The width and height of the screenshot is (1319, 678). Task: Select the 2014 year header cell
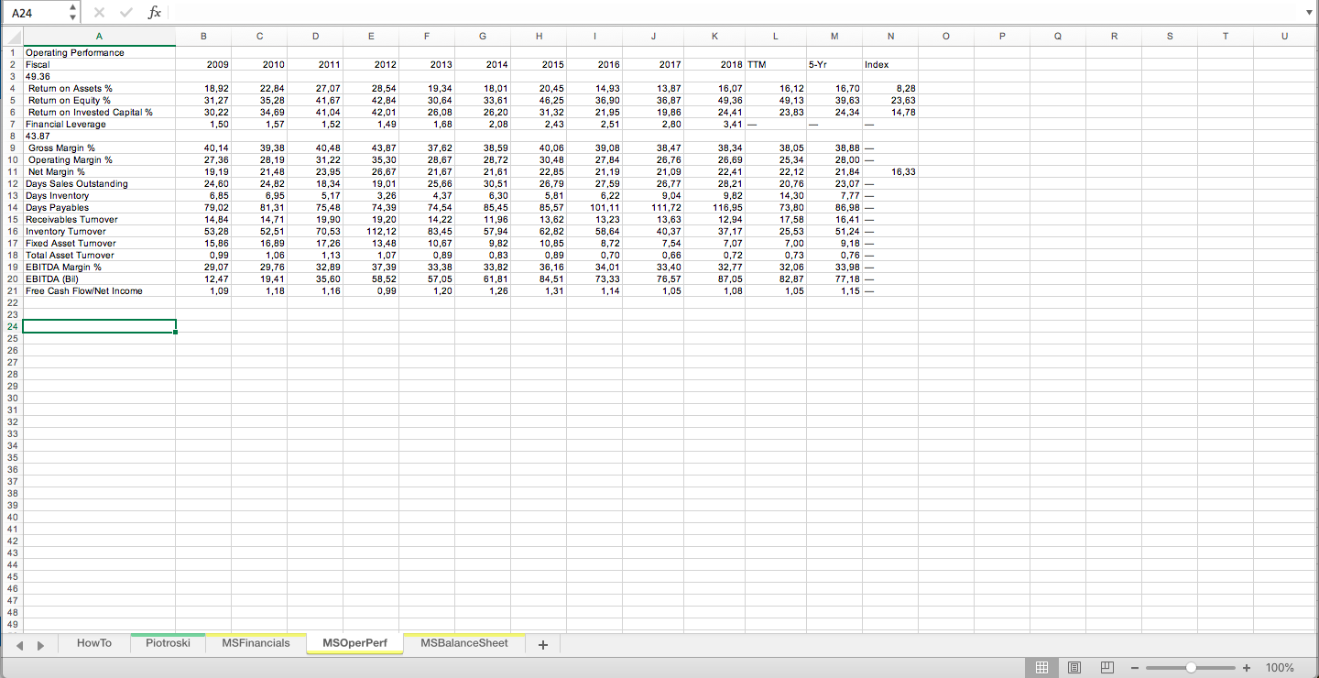click(483, 65)
